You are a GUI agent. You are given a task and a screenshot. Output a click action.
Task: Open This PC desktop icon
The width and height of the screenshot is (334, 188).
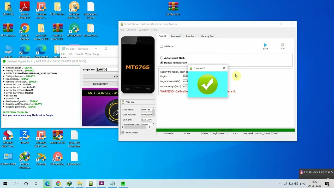click(8, 51)
